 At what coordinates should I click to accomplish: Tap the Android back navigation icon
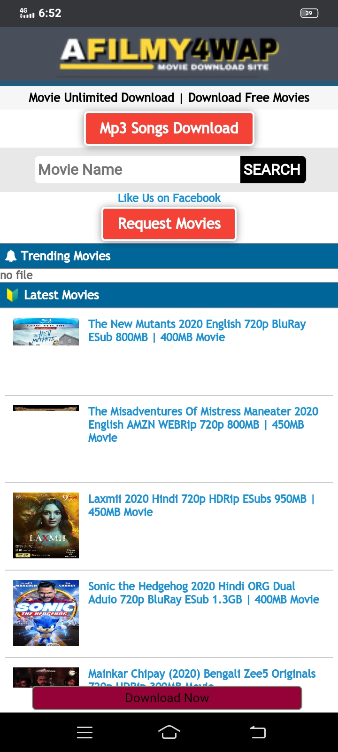(x=257, y=732)
